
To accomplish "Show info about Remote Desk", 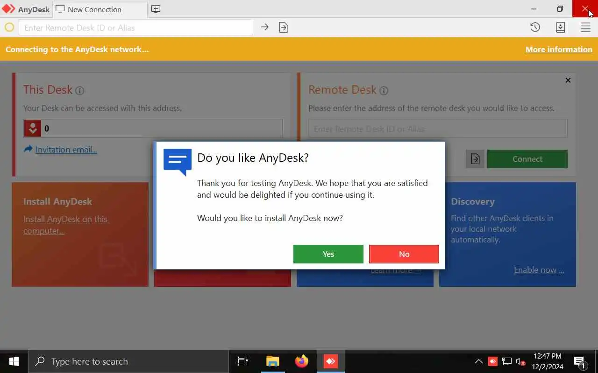I will coord(384,90).
